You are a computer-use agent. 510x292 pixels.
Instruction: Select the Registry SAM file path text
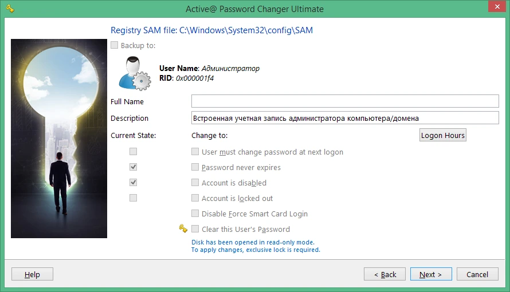(211, 30)
